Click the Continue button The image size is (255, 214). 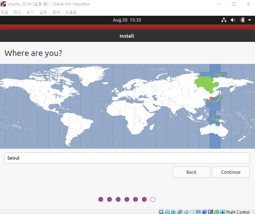tap(230, 172)
